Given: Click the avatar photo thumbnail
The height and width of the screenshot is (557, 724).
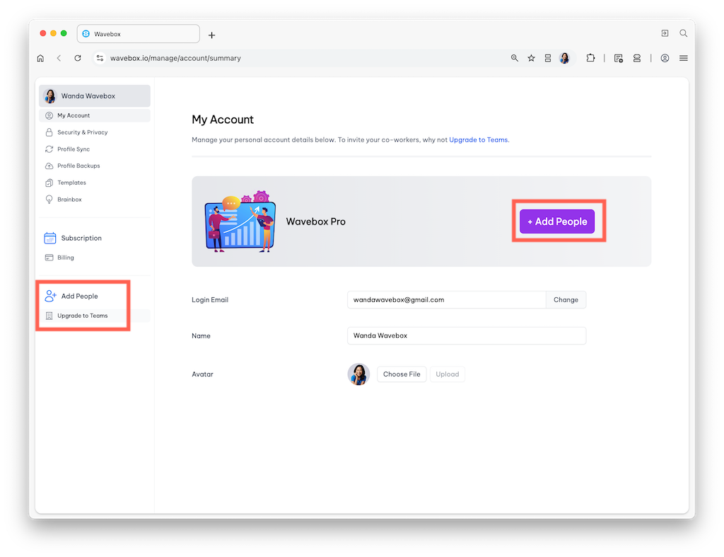Looking at the screenshot, I should pos(358,374).
